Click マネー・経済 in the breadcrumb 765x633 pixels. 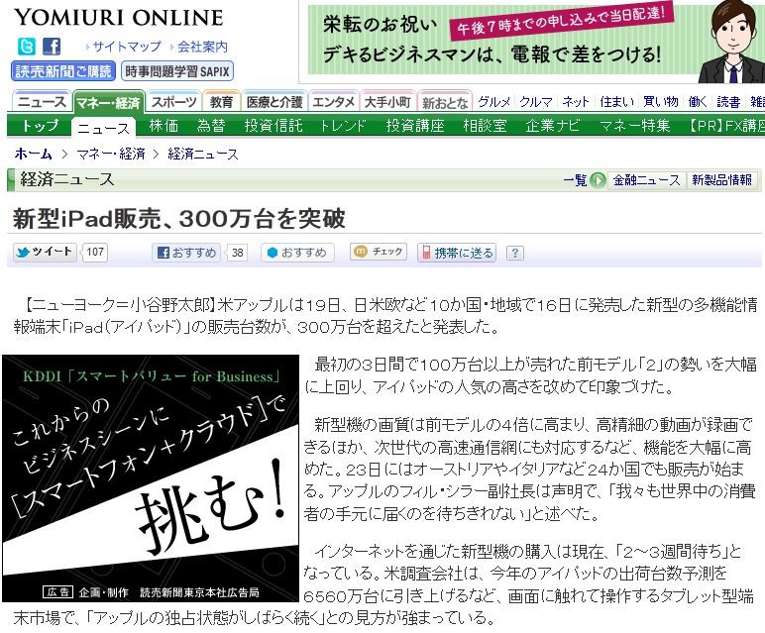[x=111, y=155]
